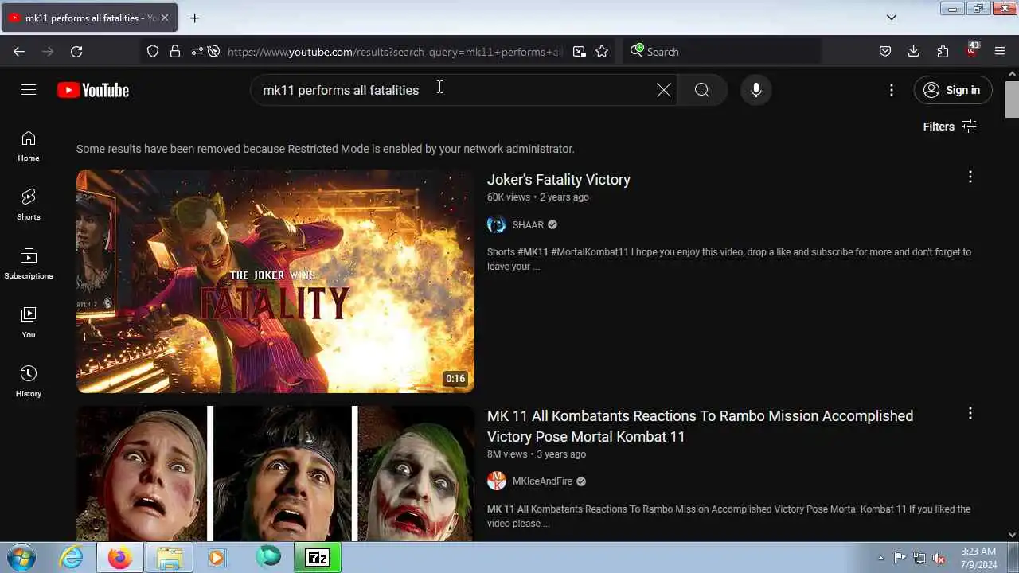Click the Restricted Mode notice text
Screen dimensions: 1019x573
(x=325, y=149)
